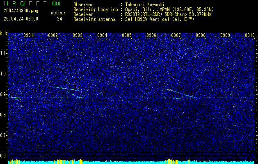258x164 pixels.
Task: Click the long meteor echo trace near 0907
Action: pos(180,93)
